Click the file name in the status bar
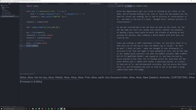 pyautogui.click(x=6, y=107)
